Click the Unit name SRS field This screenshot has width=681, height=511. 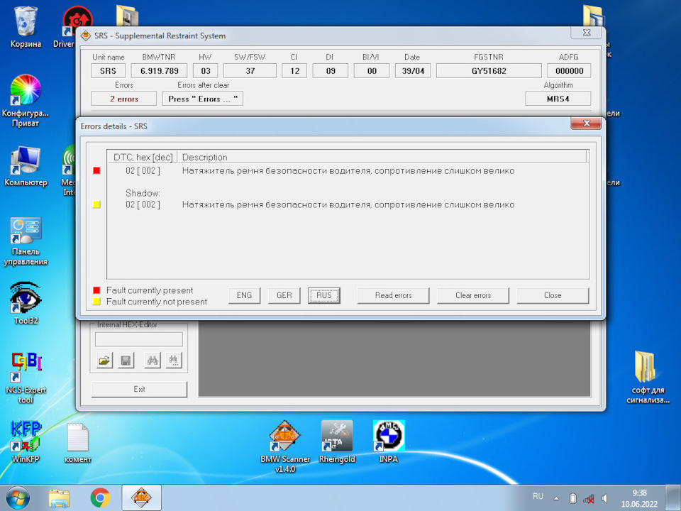[108, 71]
